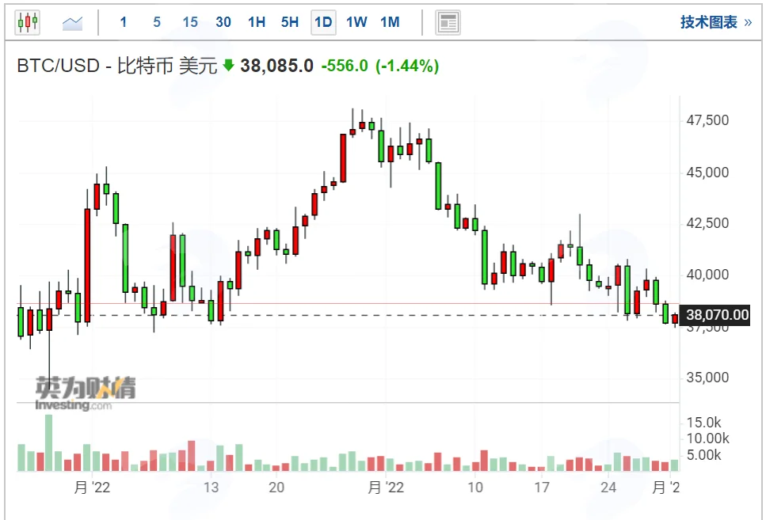This screenshot has width=766, height=520.
Task: Select the 1M timeframe
Action: (x=390, y=22)
